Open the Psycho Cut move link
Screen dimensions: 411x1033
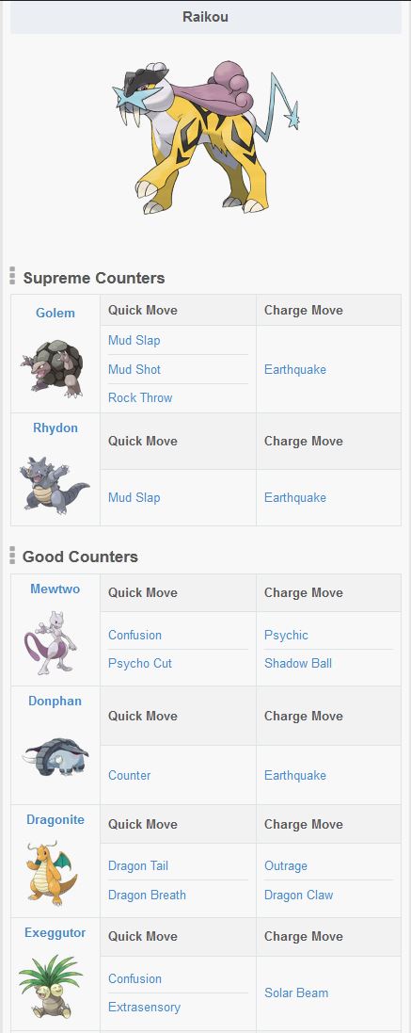click(140, 664)
